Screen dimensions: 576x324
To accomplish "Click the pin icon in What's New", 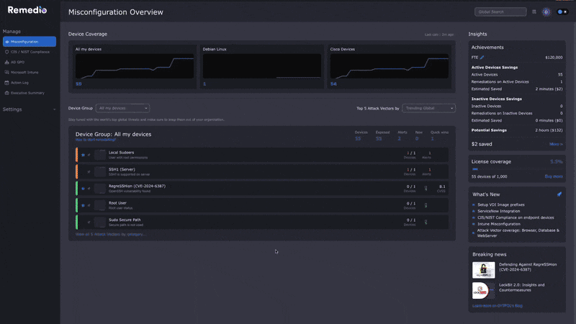I will [559, 194].
